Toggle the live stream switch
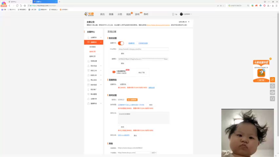The image size is (279, 157). [x=121, y=43]
